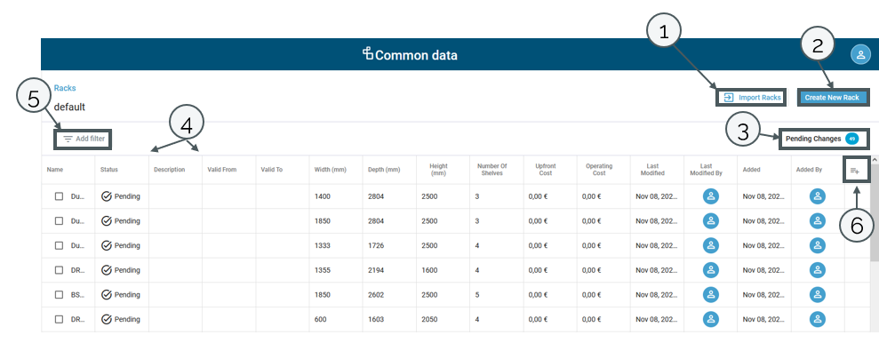Click the Added column header
The height and width of the screenshot is (351, 879).
click(751, 170)
